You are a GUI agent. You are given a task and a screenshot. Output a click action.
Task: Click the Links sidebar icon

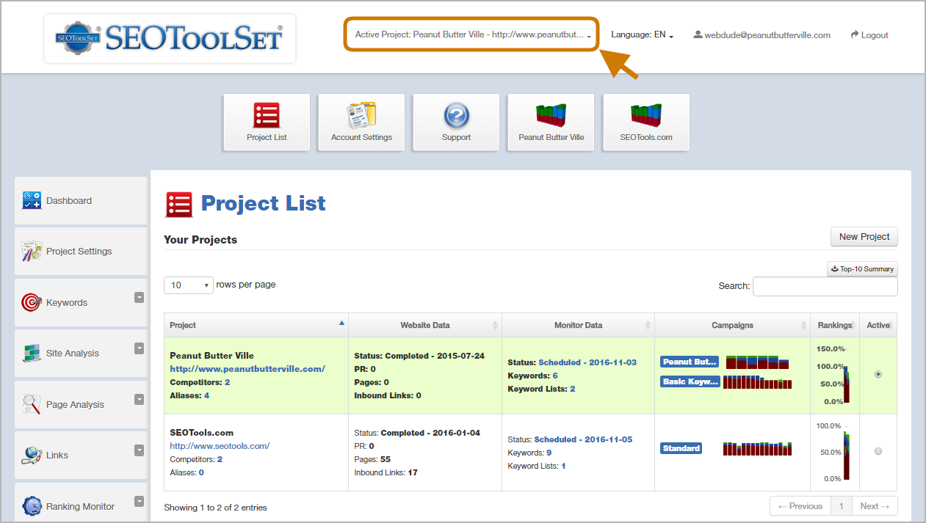point(32,455)
